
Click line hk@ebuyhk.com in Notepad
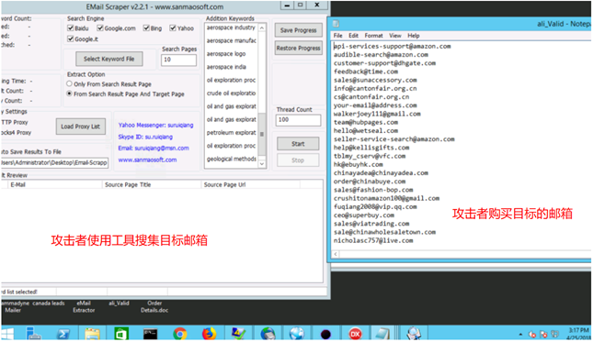tap(359, 165)
